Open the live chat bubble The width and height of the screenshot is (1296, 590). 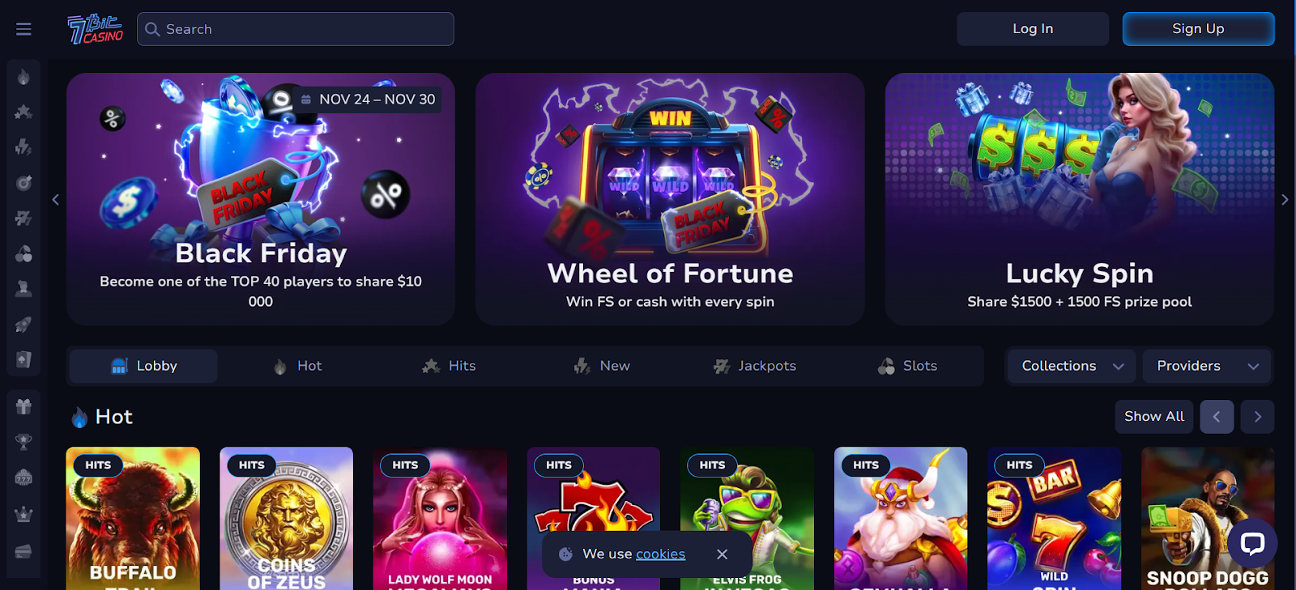pyautogui.click(x=1251, y=543)
